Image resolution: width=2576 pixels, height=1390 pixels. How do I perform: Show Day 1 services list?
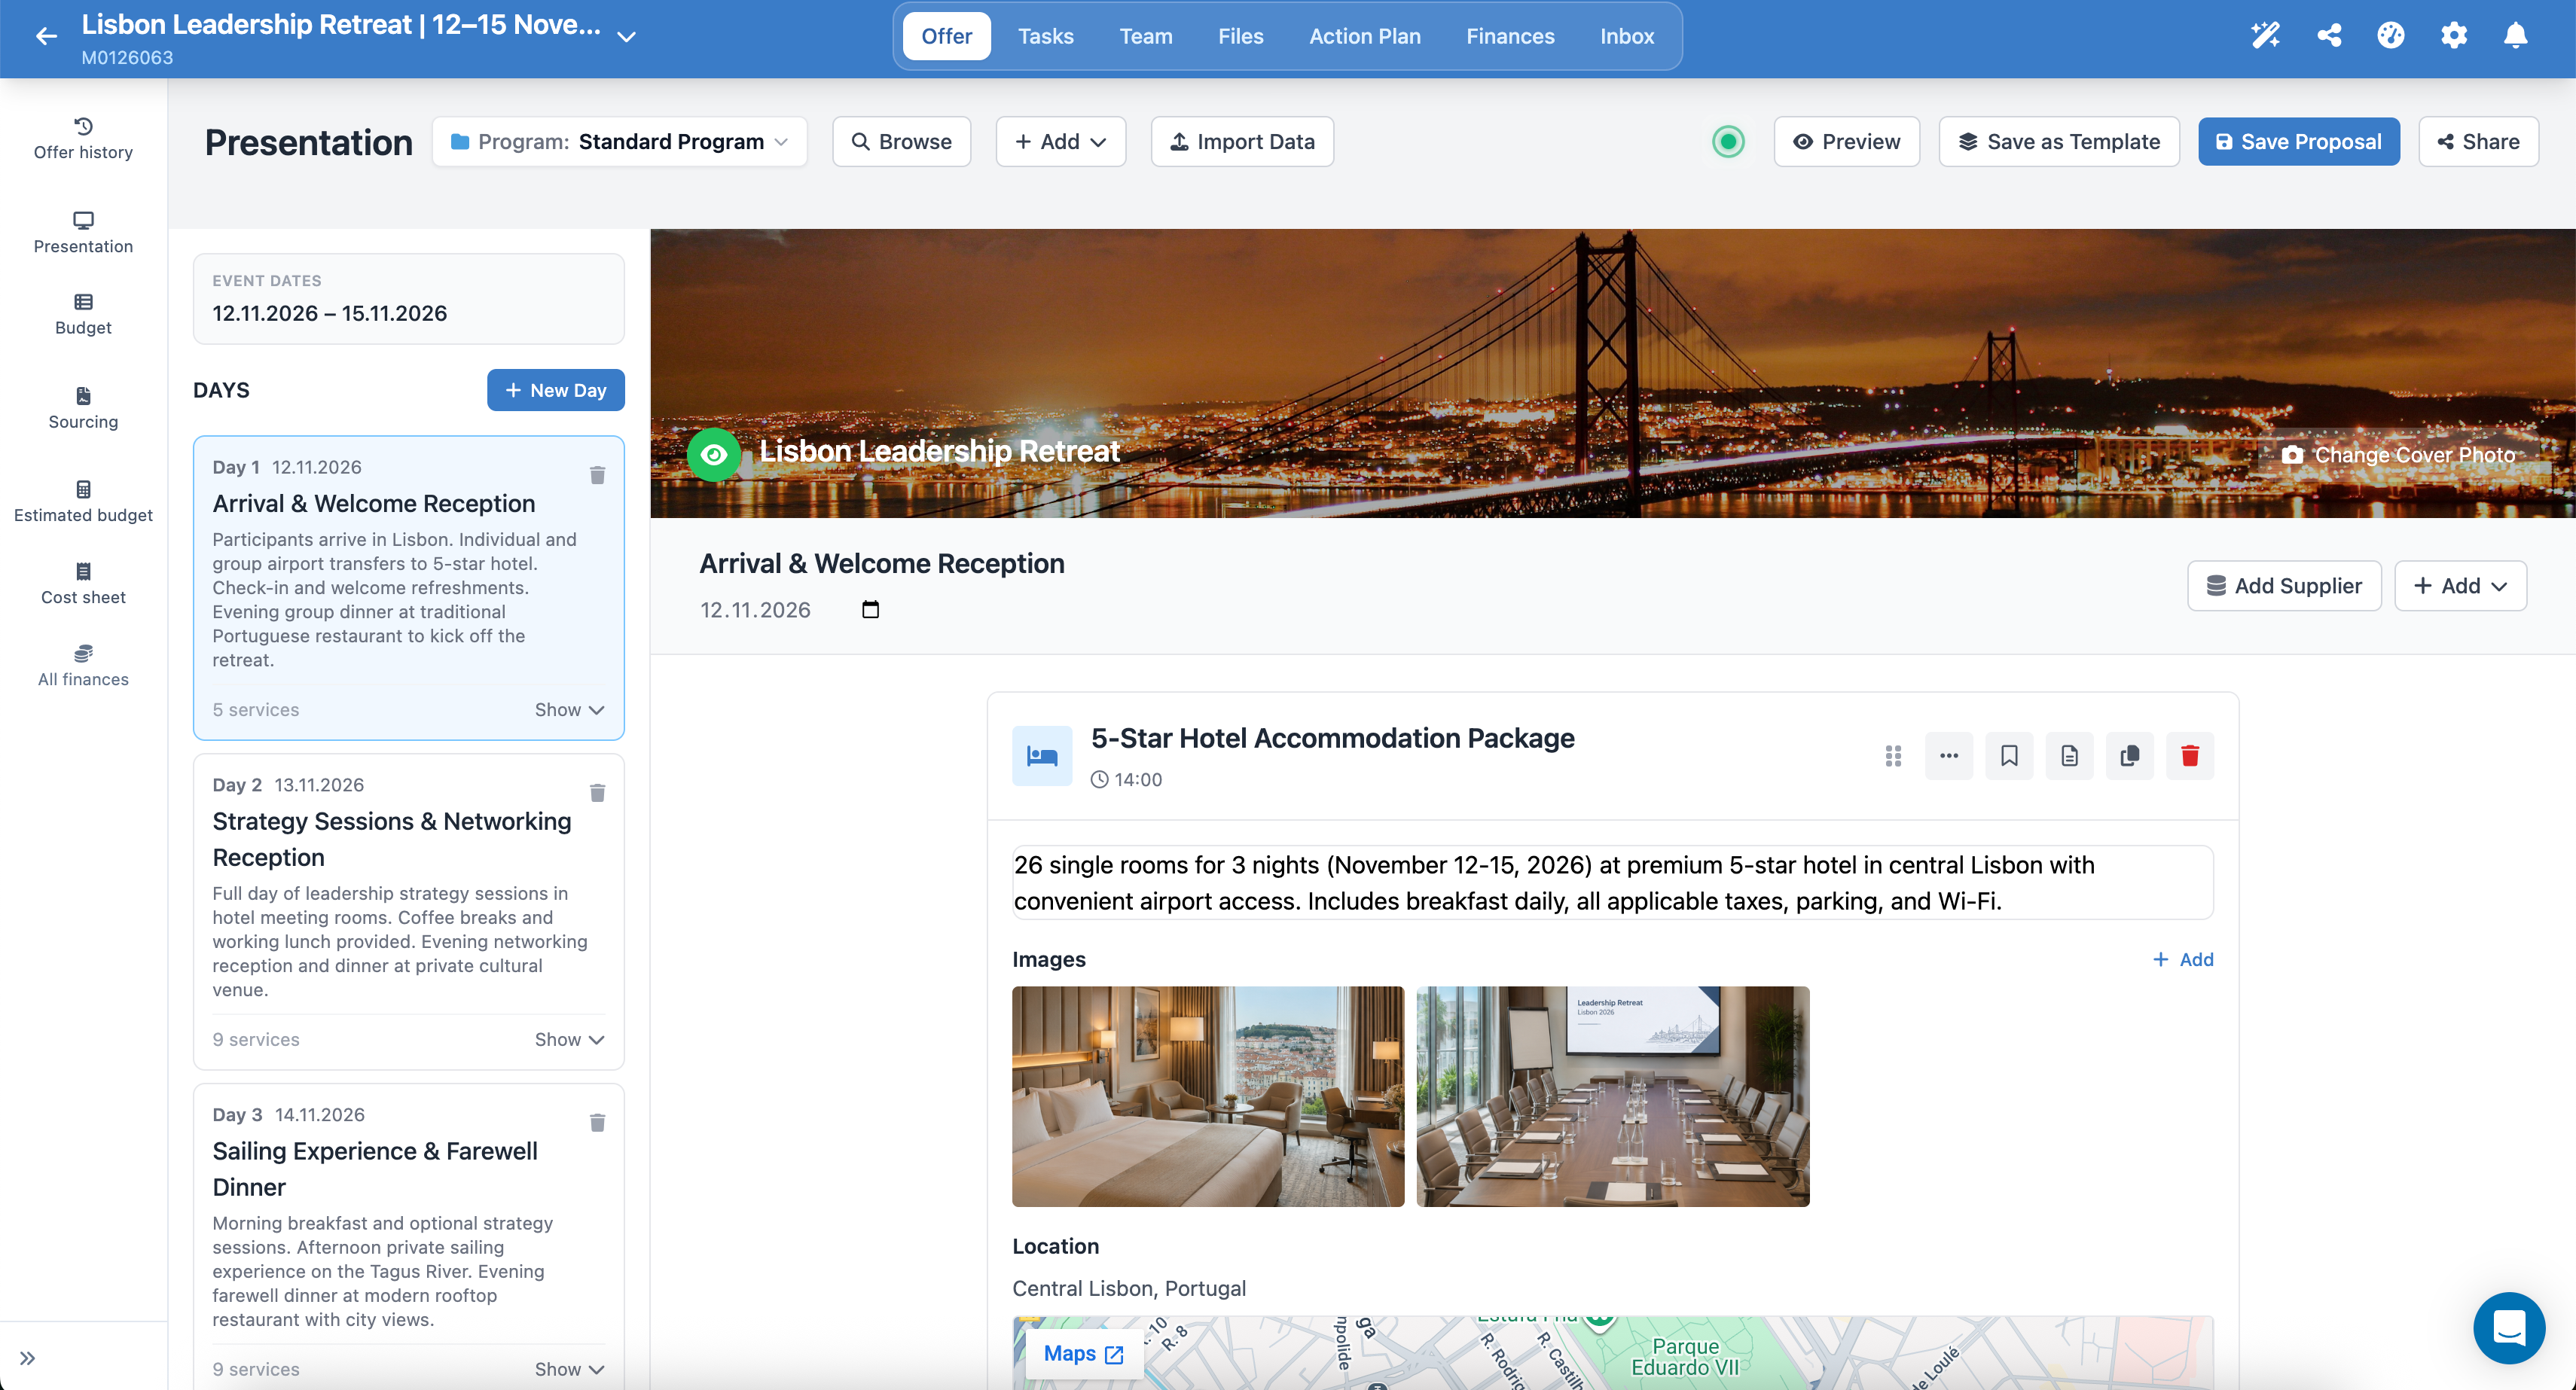click(569, 709)
